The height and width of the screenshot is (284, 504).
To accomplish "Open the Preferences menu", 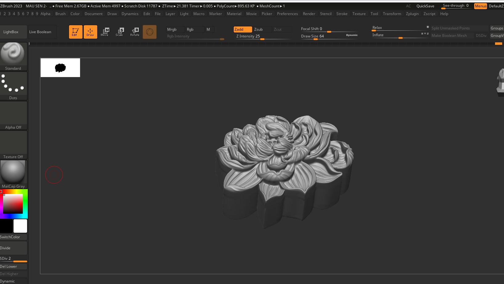I will pyautogui.click(x=287, y=14).
